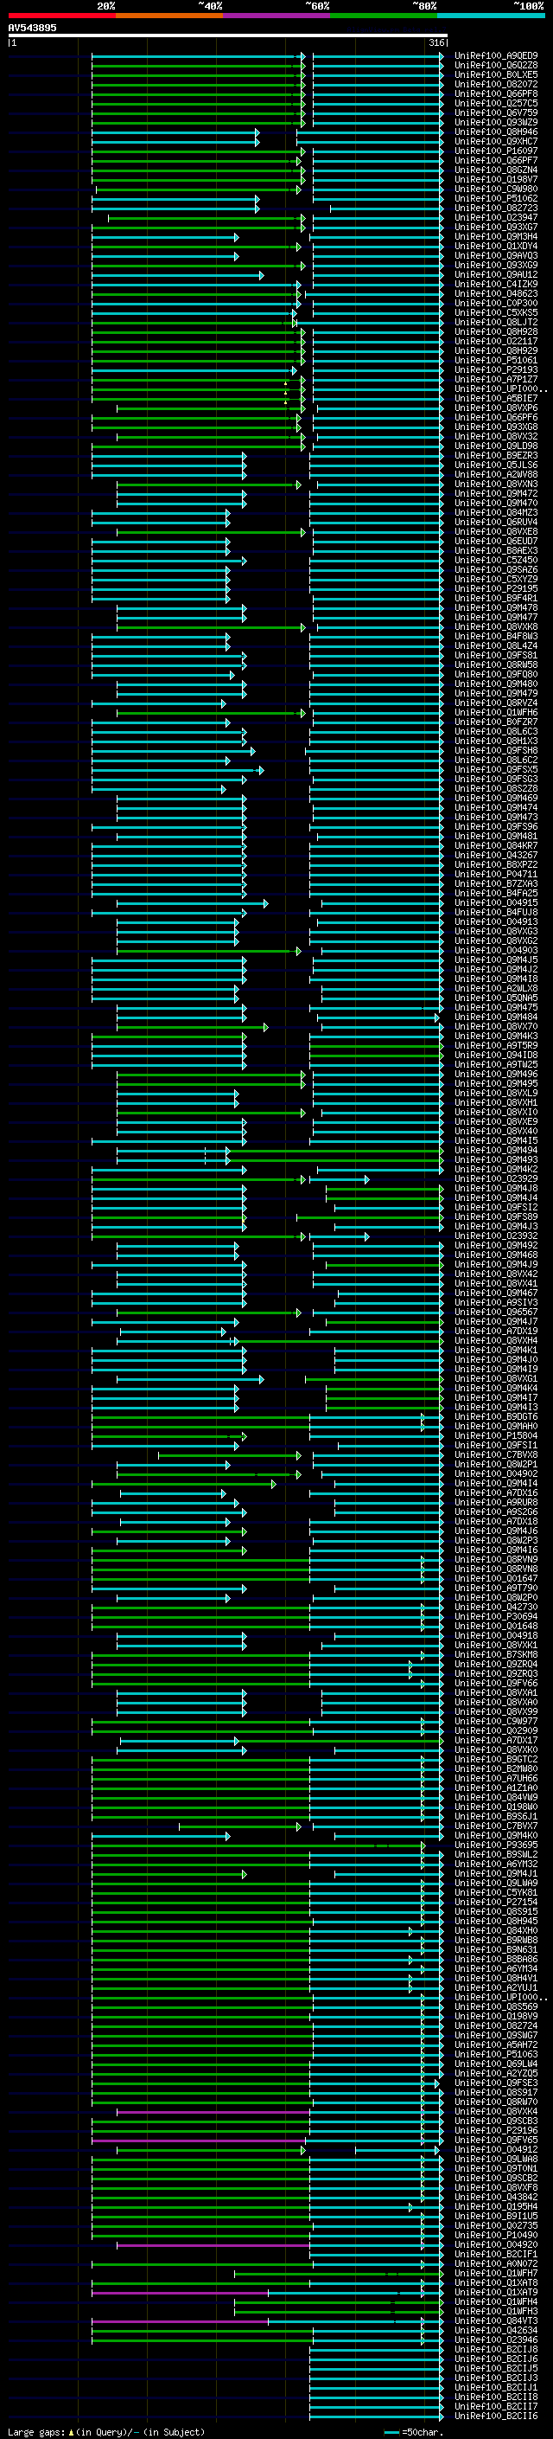The width and height of the screenshot is (553, 2439).
Task: Select hit label UniRef100_O04903
Action: (496, 950)
